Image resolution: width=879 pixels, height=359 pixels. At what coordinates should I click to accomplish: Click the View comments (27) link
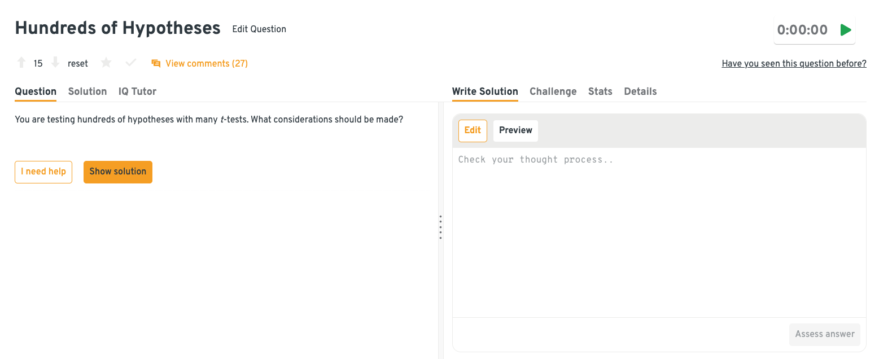point(206,63)
